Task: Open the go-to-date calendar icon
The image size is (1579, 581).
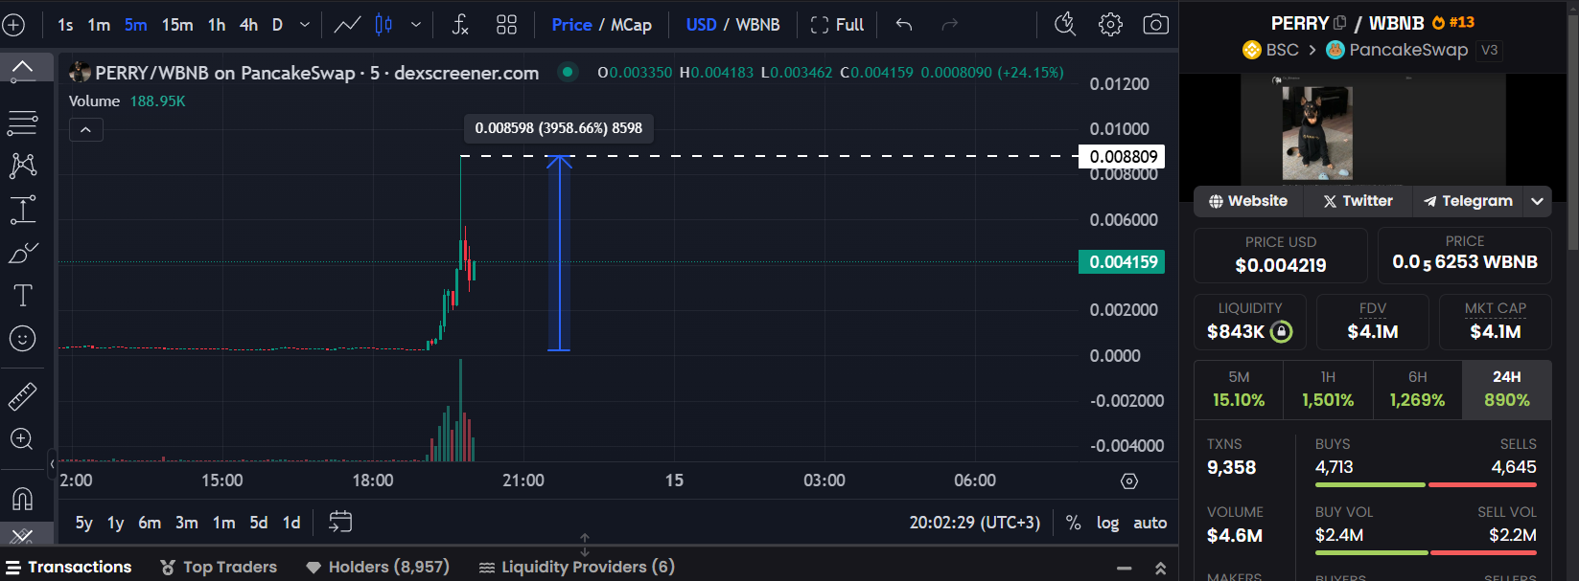Action: pyautogui.click(x=340, y=522)
